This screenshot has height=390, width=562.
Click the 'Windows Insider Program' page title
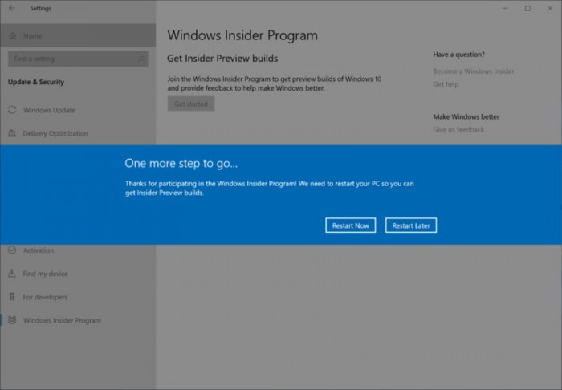pyautogui.click(x=242, y=35)
